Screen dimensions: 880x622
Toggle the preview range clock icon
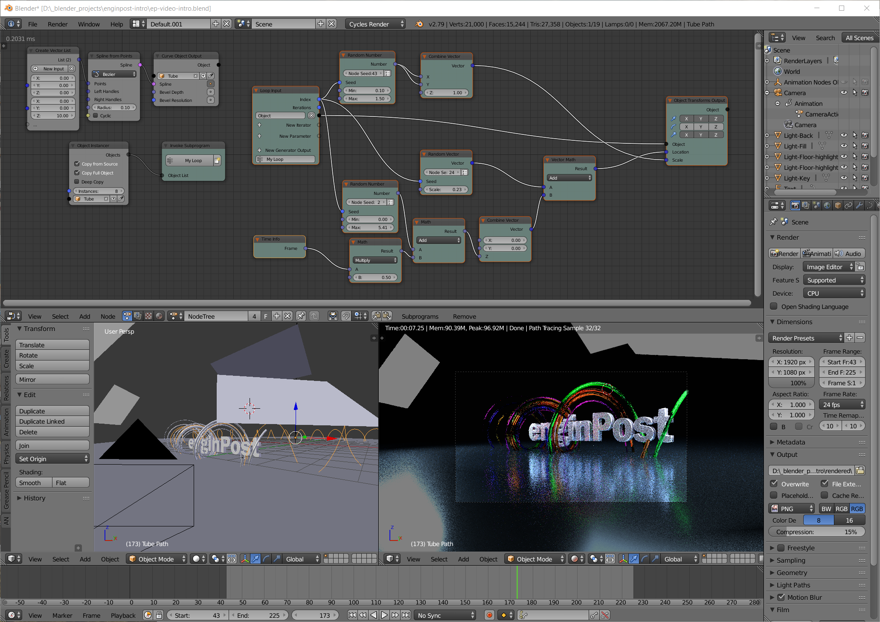click(148, 615)
